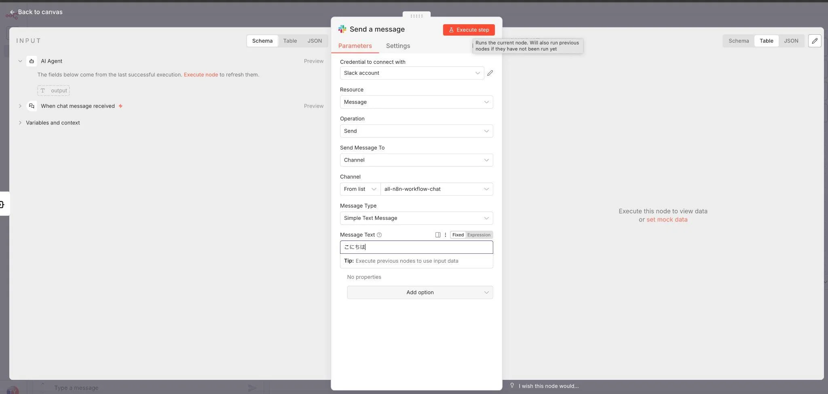Switch output view to Schema tab
828x394 pixels.
pos(738,41)
